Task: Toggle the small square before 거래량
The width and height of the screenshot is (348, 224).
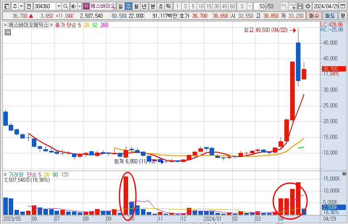Action: (x=5, y=174)
